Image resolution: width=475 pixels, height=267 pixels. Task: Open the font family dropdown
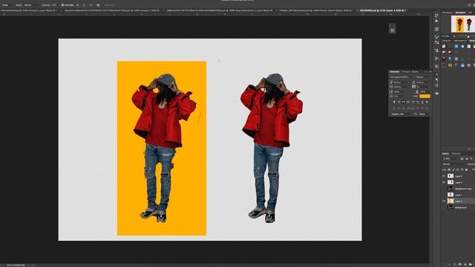pyautogui.click(x=402, y=77)
